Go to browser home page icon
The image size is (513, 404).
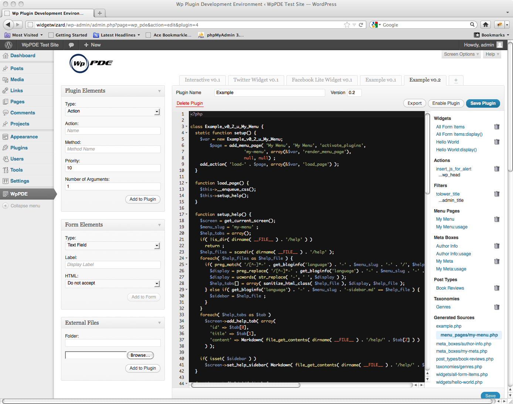(486, 25)
